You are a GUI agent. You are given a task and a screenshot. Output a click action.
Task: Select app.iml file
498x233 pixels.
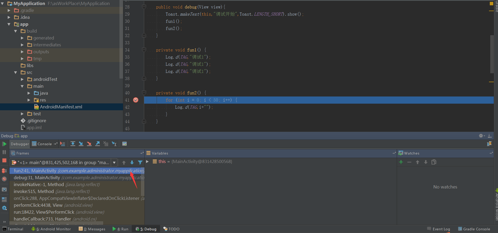(x=31, y=128)
